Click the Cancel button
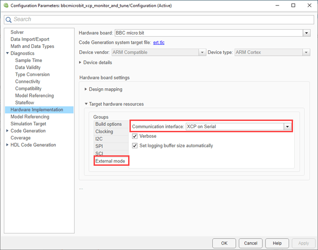This screenshot has height=250, width=318. click(250, 243)
